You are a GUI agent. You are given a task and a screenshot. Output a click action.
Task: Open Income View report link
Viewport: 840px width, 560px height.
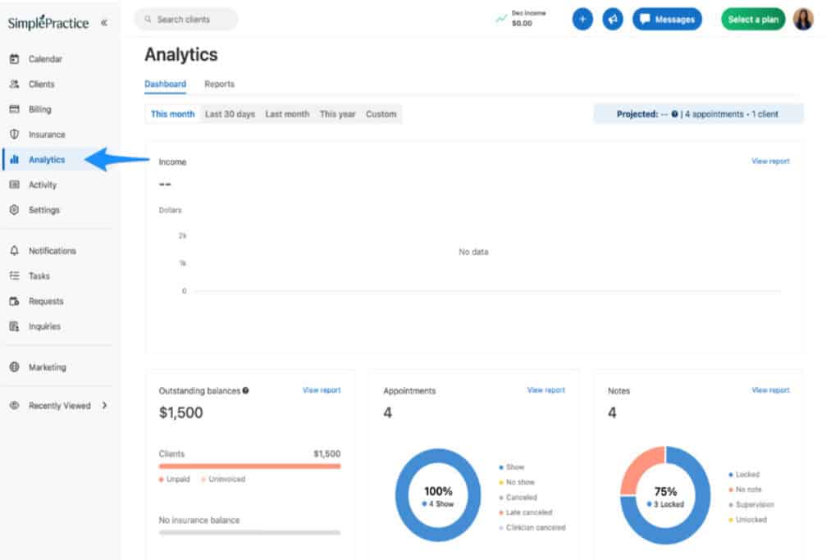point(770,162)
